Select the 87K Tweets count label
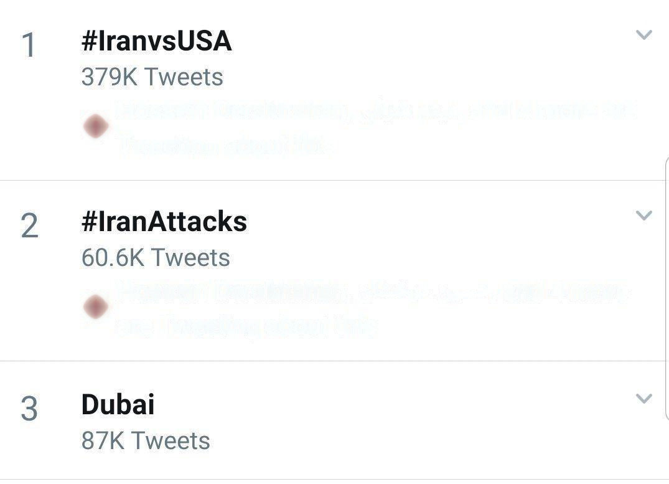The width and height of the screenshot is (669, 484). [145, 440]
